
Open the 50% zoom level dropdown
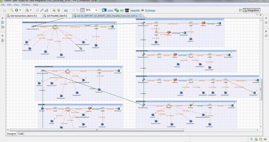pyautogui.click(x=96, y=10)
